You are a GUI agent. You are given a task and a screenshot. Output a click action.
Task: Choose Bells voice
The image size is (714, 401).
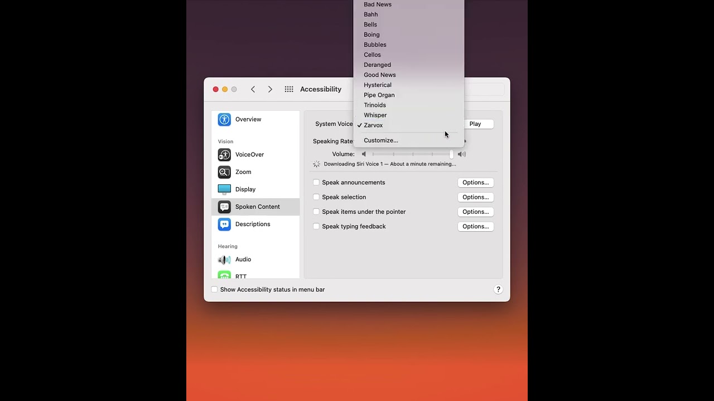click(x=409, y=25)
